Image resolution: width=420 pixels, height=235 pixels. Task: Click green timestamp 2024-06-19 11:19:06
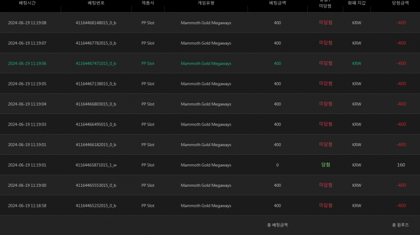coord(27,63)
